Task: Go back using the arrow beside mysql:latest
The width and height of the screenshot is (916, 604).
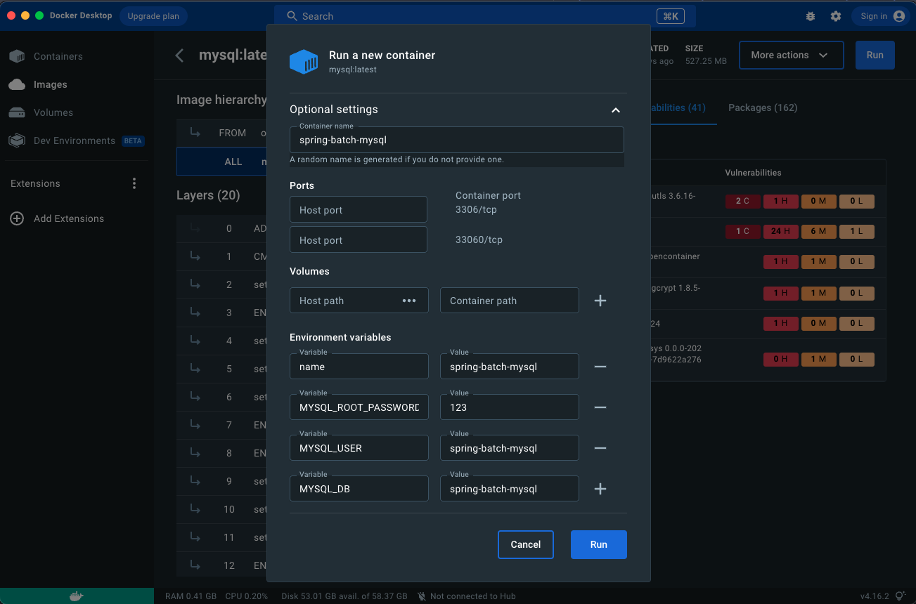Action: point(180,55)
